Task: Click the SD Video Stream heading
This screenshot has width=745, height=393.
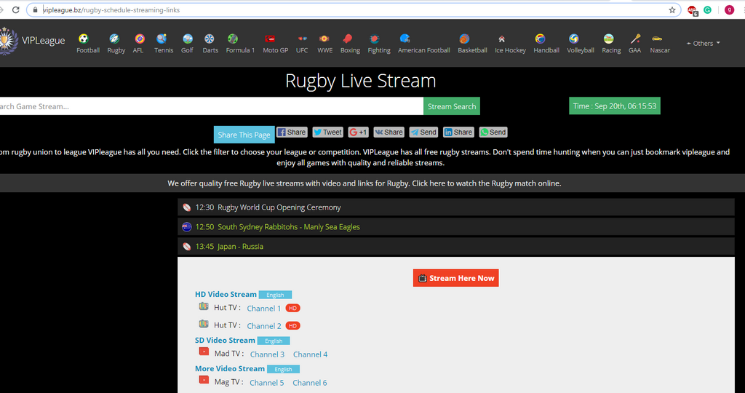Action: pyautogui.click(x=225, y=341)
